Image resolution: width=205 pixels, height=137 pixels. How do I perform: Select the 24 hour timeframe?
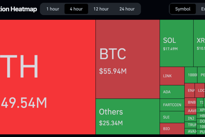(127, 9)
